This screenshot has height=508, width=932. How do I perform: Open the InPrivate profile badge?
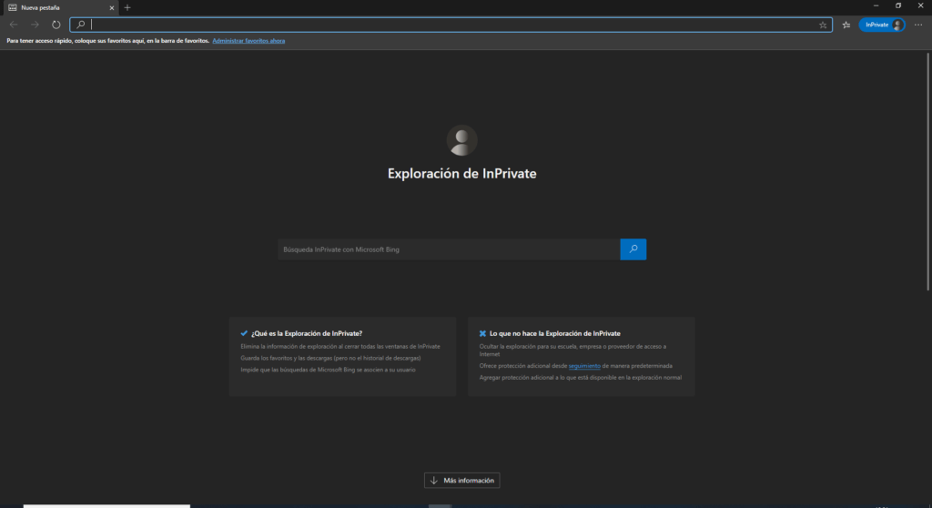pos(882,25)
